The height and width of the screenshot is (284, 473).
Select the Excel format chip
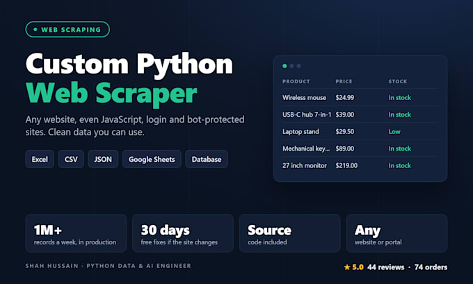40,159
